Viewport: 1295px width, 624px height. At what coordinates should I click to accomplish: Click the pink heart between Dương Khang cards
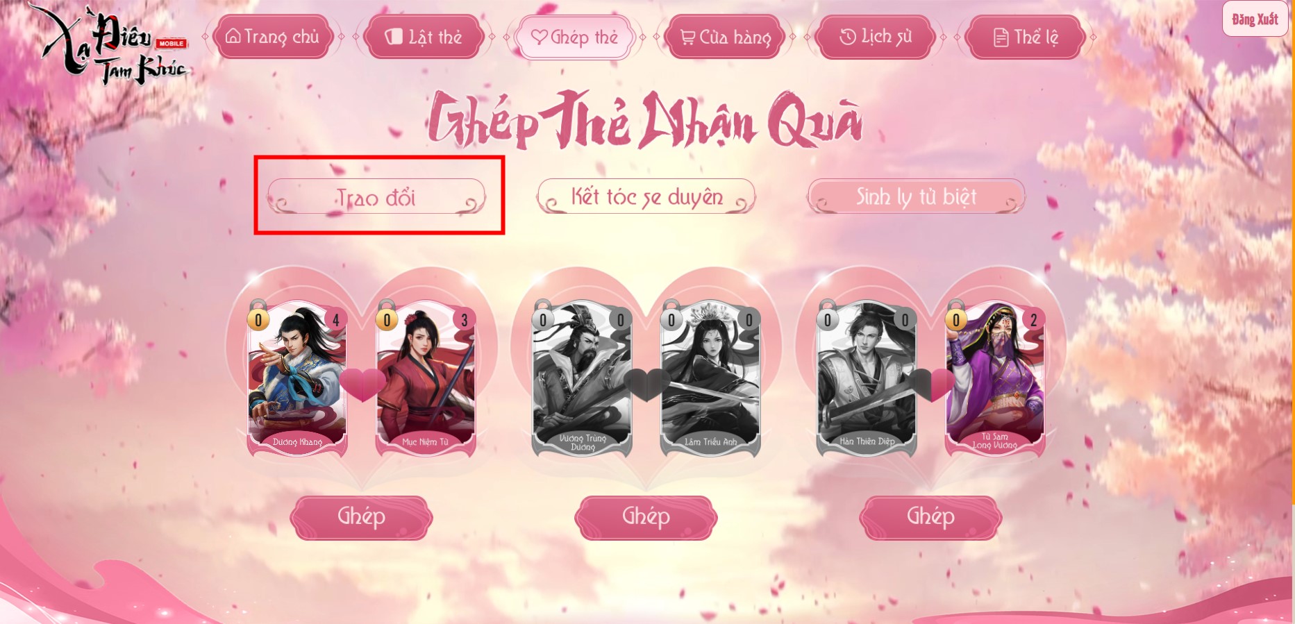coord(362,385)
